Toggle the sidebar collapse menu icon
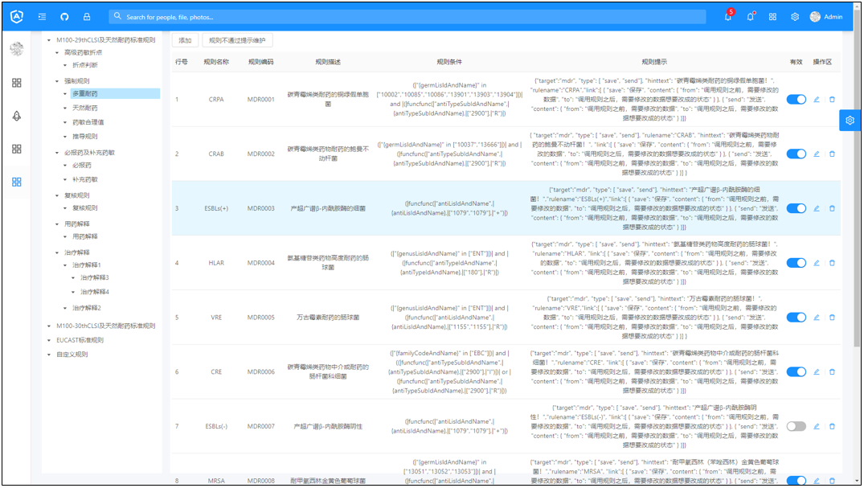 [x=42, y=17]
